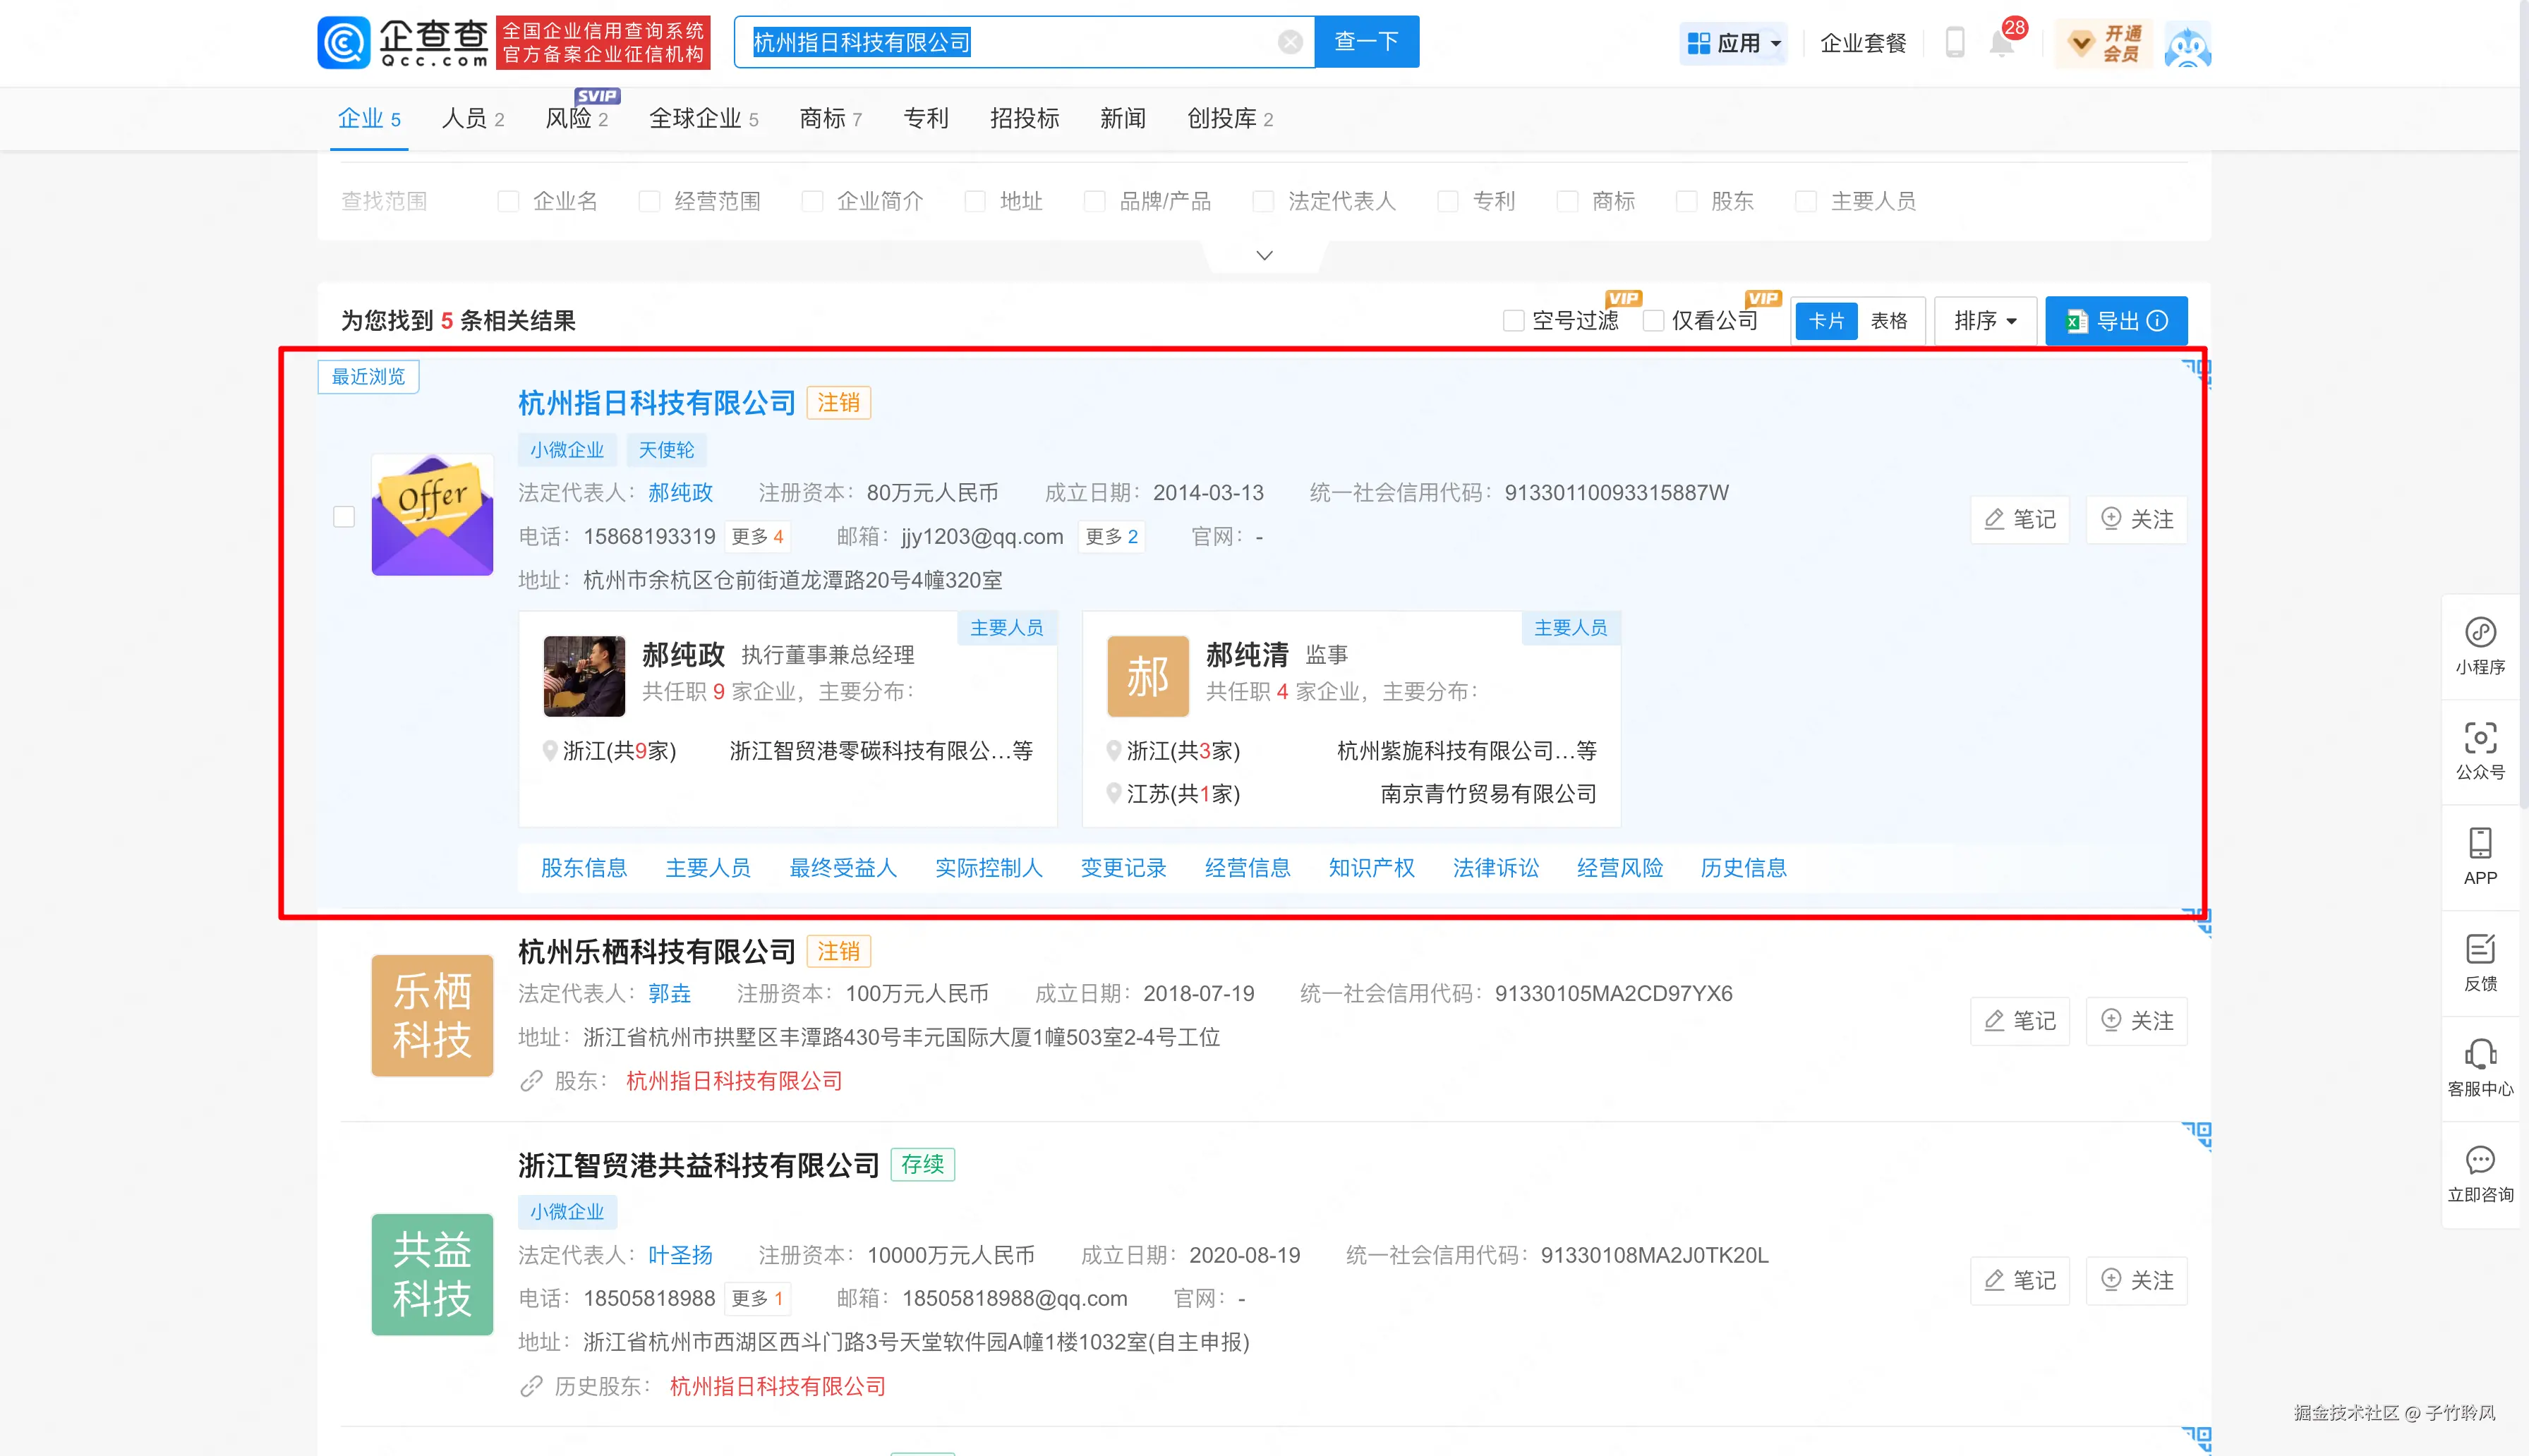2529x1456 pixels.
Task: Clear the search box with the X icon
Action: [1290, 41]
